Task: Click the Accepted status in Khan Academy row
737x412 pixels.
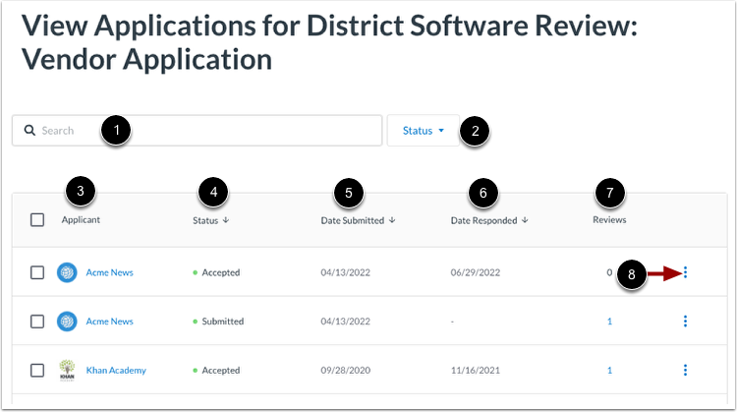Action: [x=221, y=370]
